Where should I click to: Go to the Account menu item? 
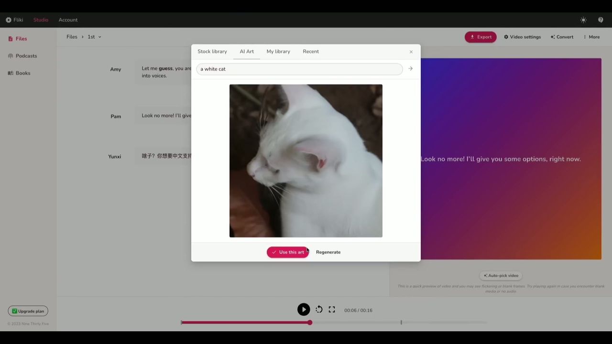(x=68, y=20)
